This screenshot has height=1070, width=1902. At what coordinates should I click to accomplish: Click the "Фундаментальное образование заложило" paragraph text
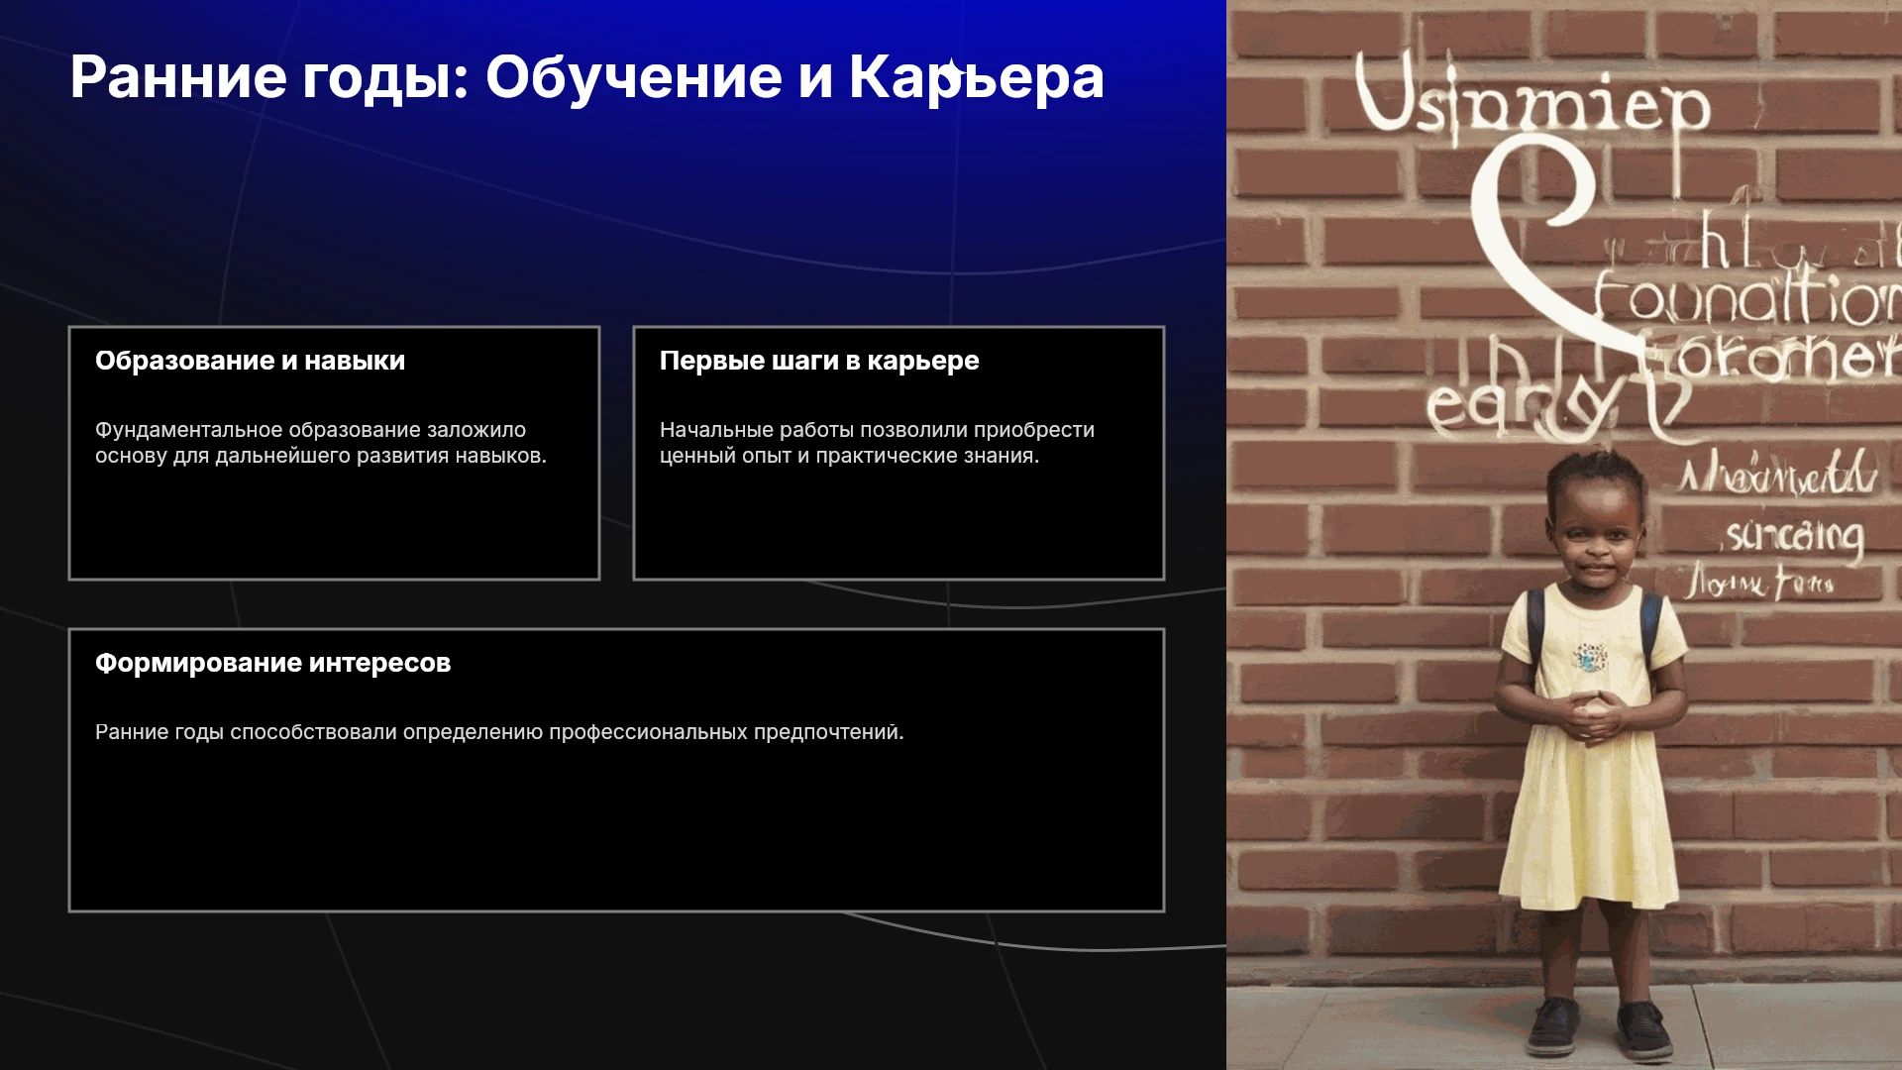(x=321, y=443)
